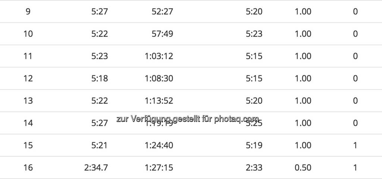Select moving time 5:19 in lap 15
Viewport: 382px width, 179px height.
254,145
